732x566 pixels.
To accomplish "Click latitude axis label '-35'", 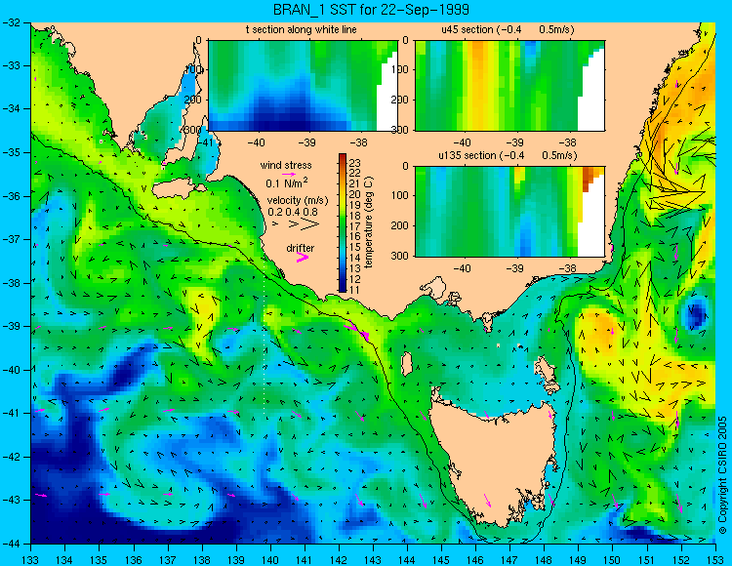I will click(12, 152).
